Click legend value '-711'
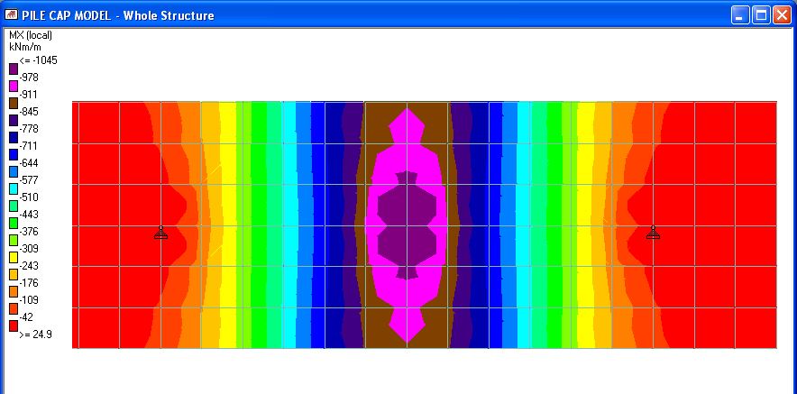 [x=29, y=146]
